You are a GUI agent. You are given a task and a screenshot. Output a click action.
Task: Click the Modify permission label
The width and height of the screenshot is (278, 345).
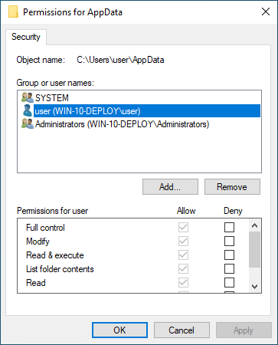(38, 242)
